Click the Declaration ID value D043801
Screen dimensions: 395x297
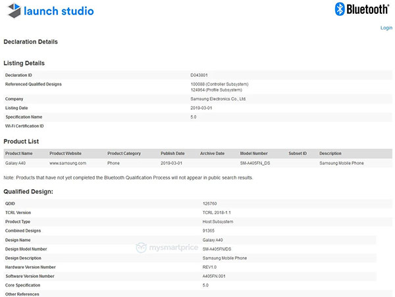199,76
